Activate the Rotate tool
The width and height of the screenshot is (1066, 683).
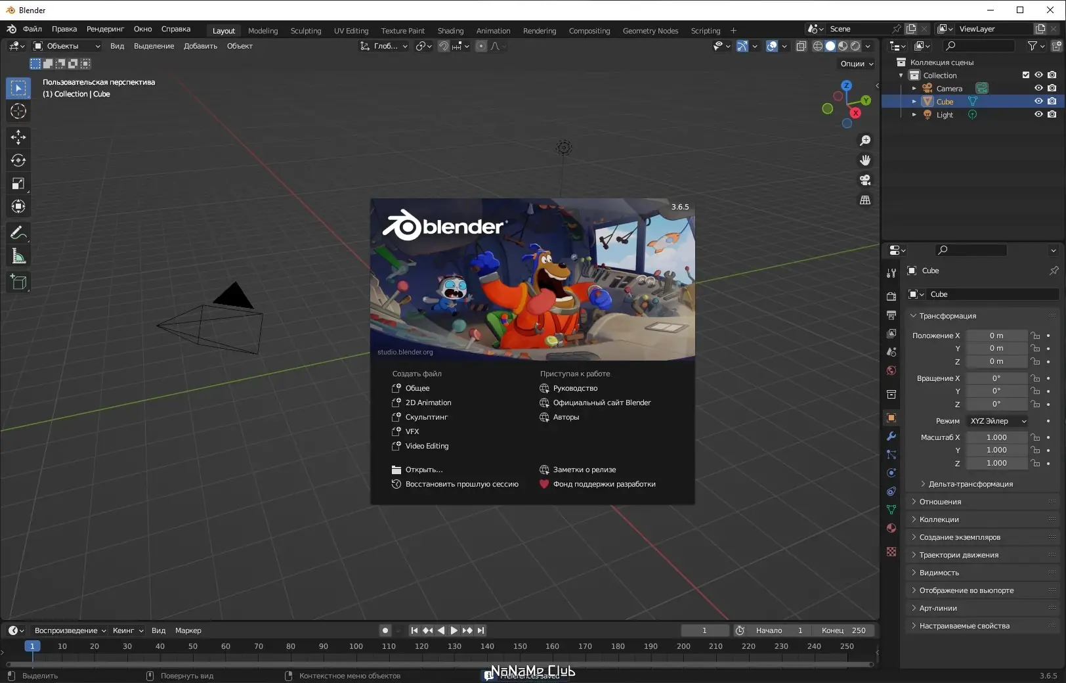click(x=18, y=160)
